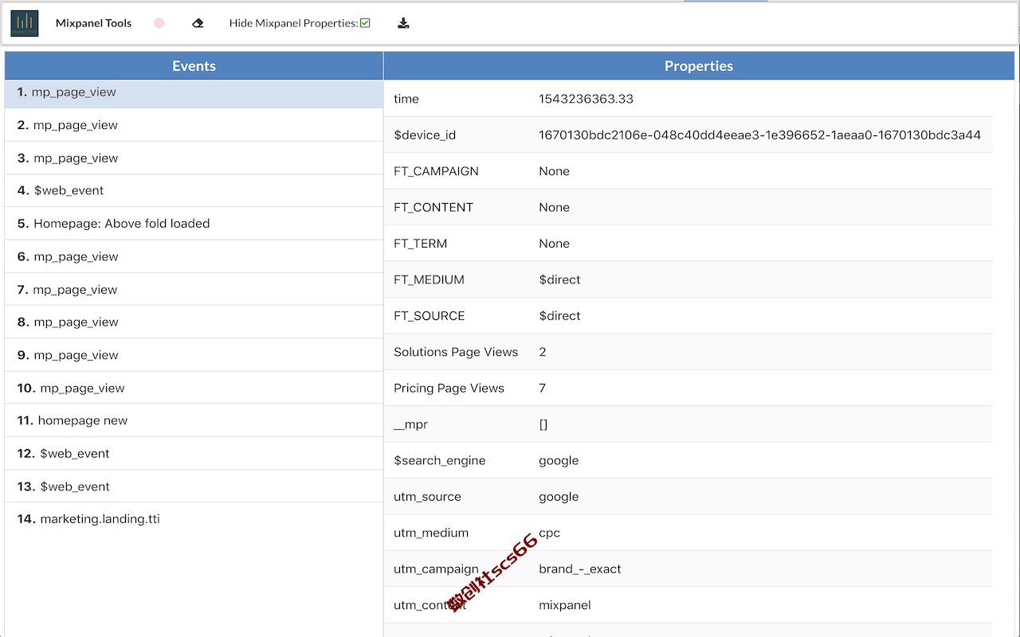The image size is (1020, 637).
Task: Click the Mixpanel Tools logo icon
Action: click(x=25, y=23)
